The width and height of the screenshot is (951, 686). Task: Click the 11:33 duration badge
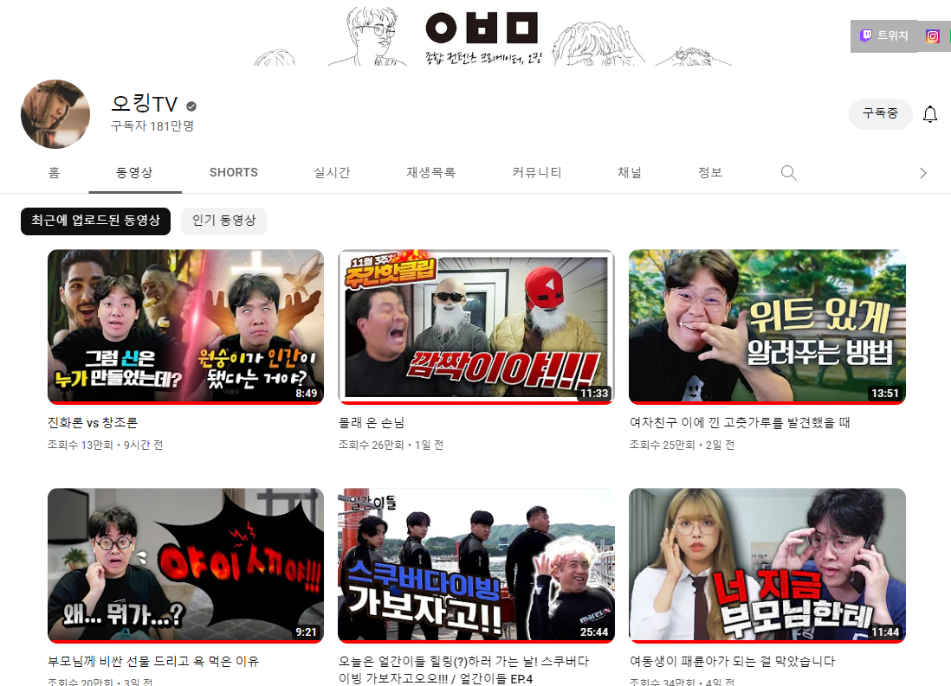(x=594, y=394)
